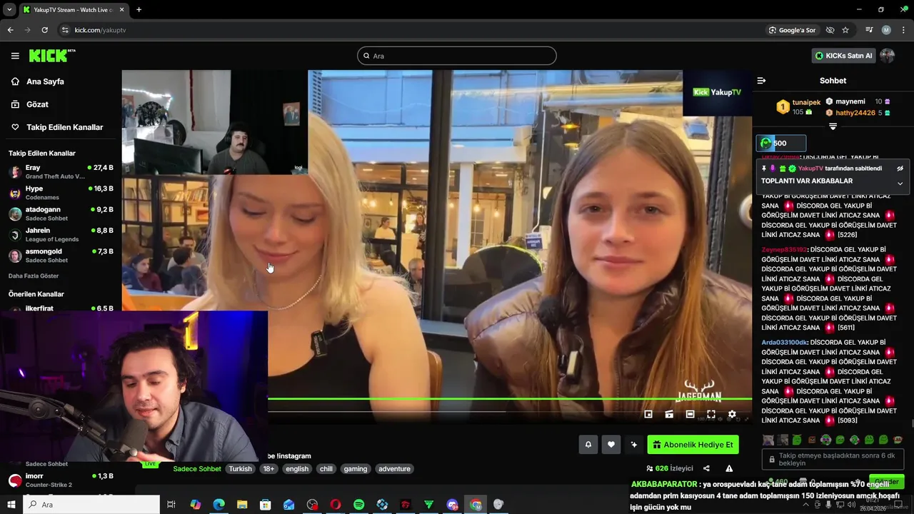Expand the gift leaderboard chevron

833,126
